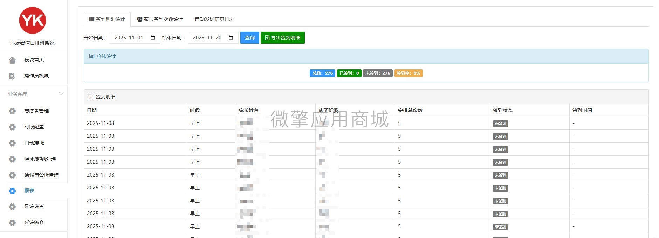Image resolution: width=659 pixels, height=238 pixels.
Task: Click the gear icon beside 时段配置
Action: pos(12,127)
